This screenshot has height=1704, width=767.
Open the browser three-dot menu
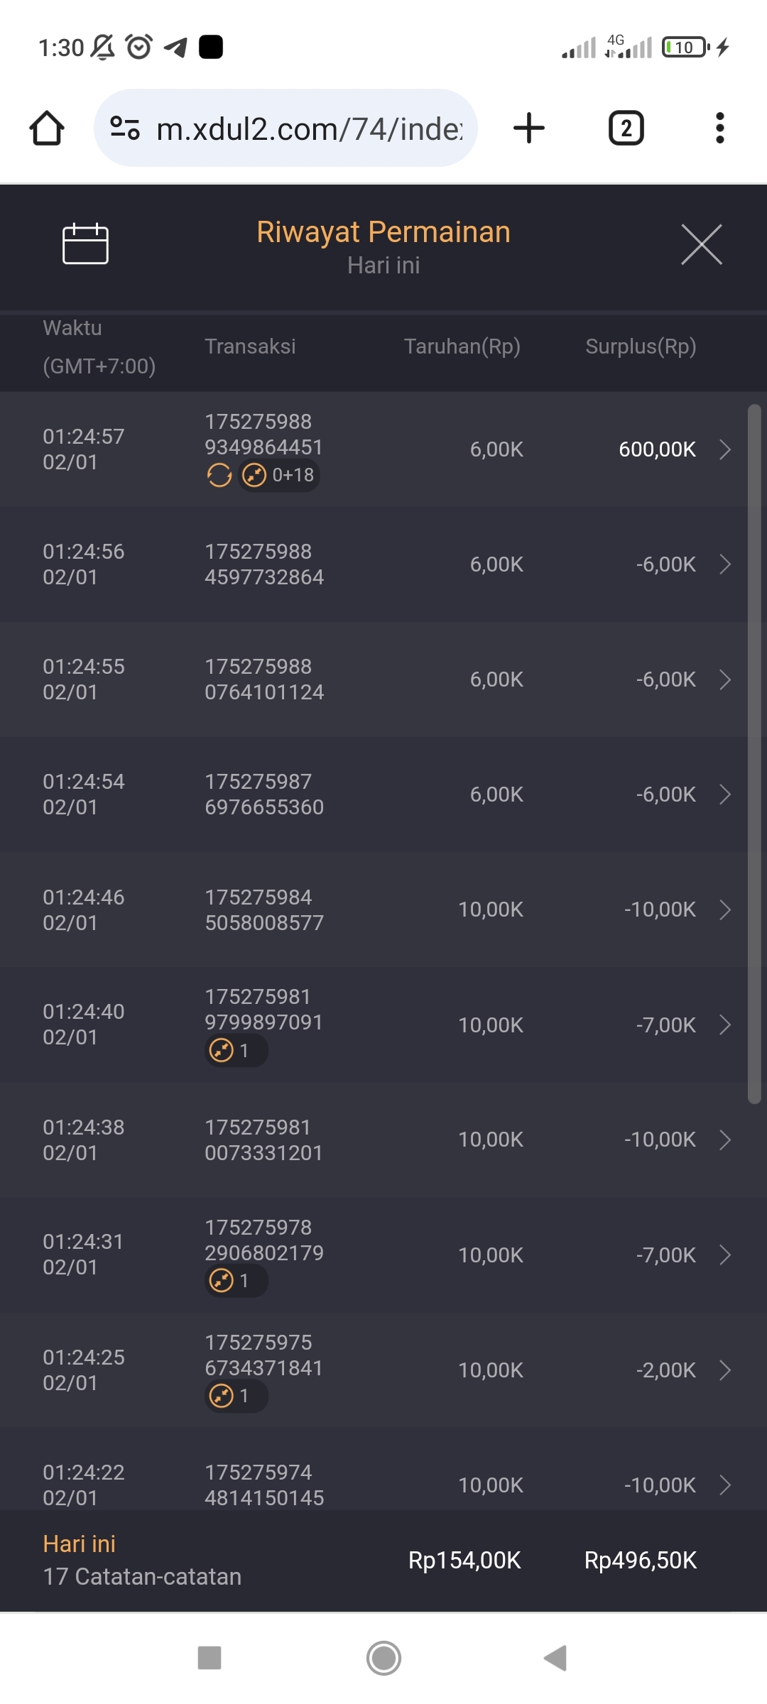pos(719,129)
